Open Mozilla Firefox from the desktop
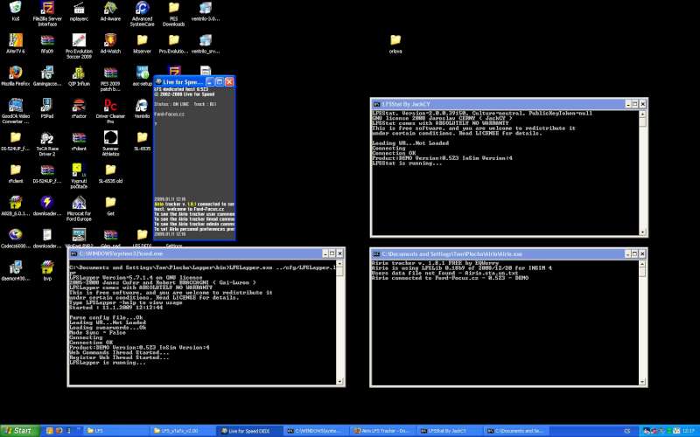This screenshot has width=700, height=437. (x=15, y=73)
